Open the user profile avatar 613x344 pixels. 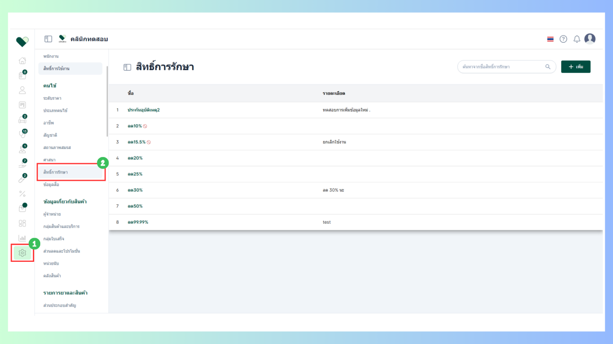point(590,39)
